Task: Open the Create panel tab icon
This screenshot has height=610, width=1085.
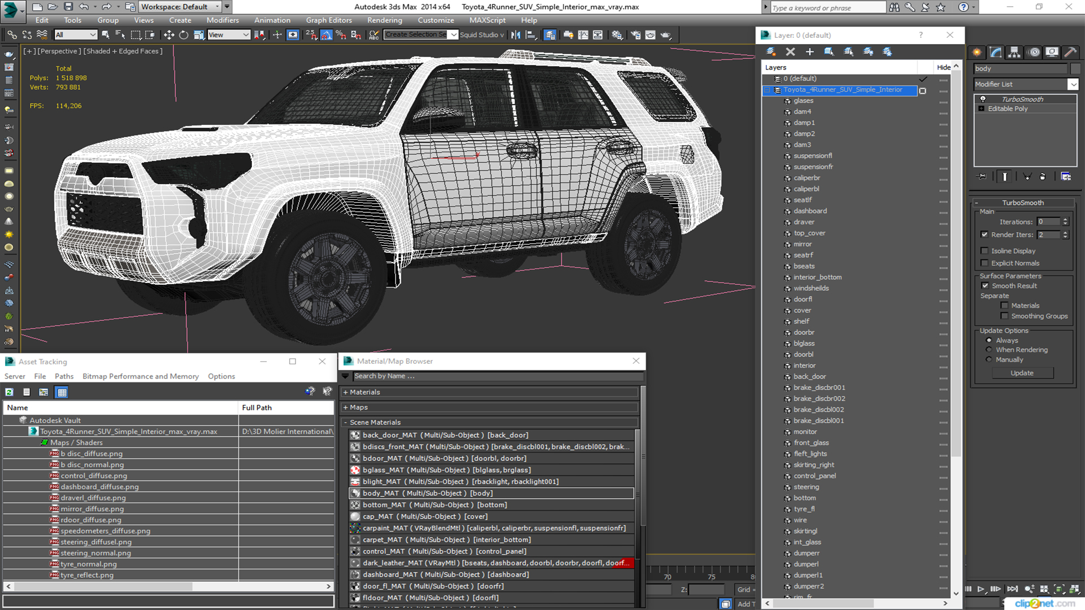Action: pyautogui.click(x=977, y=52)
